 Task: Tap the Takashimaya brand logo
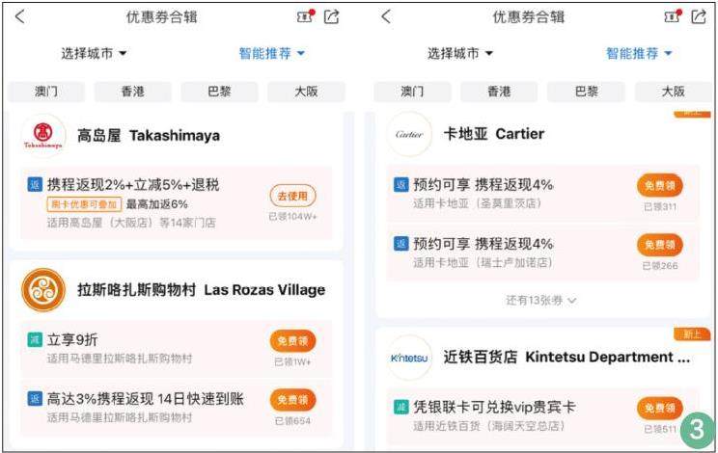pos(43,136)
